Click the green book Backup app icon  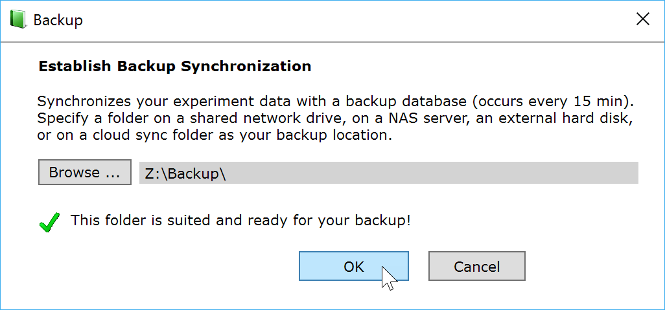point(18,19)
